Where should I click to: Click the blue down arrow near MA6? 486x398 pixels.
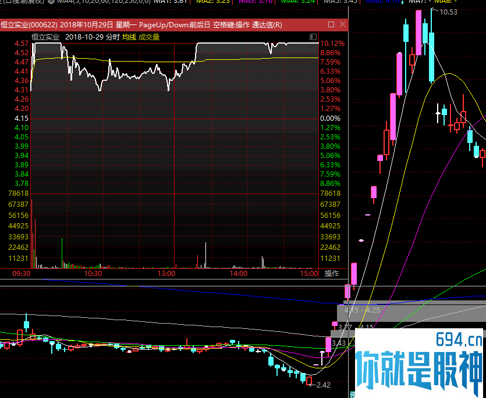[x=402, y=2]
